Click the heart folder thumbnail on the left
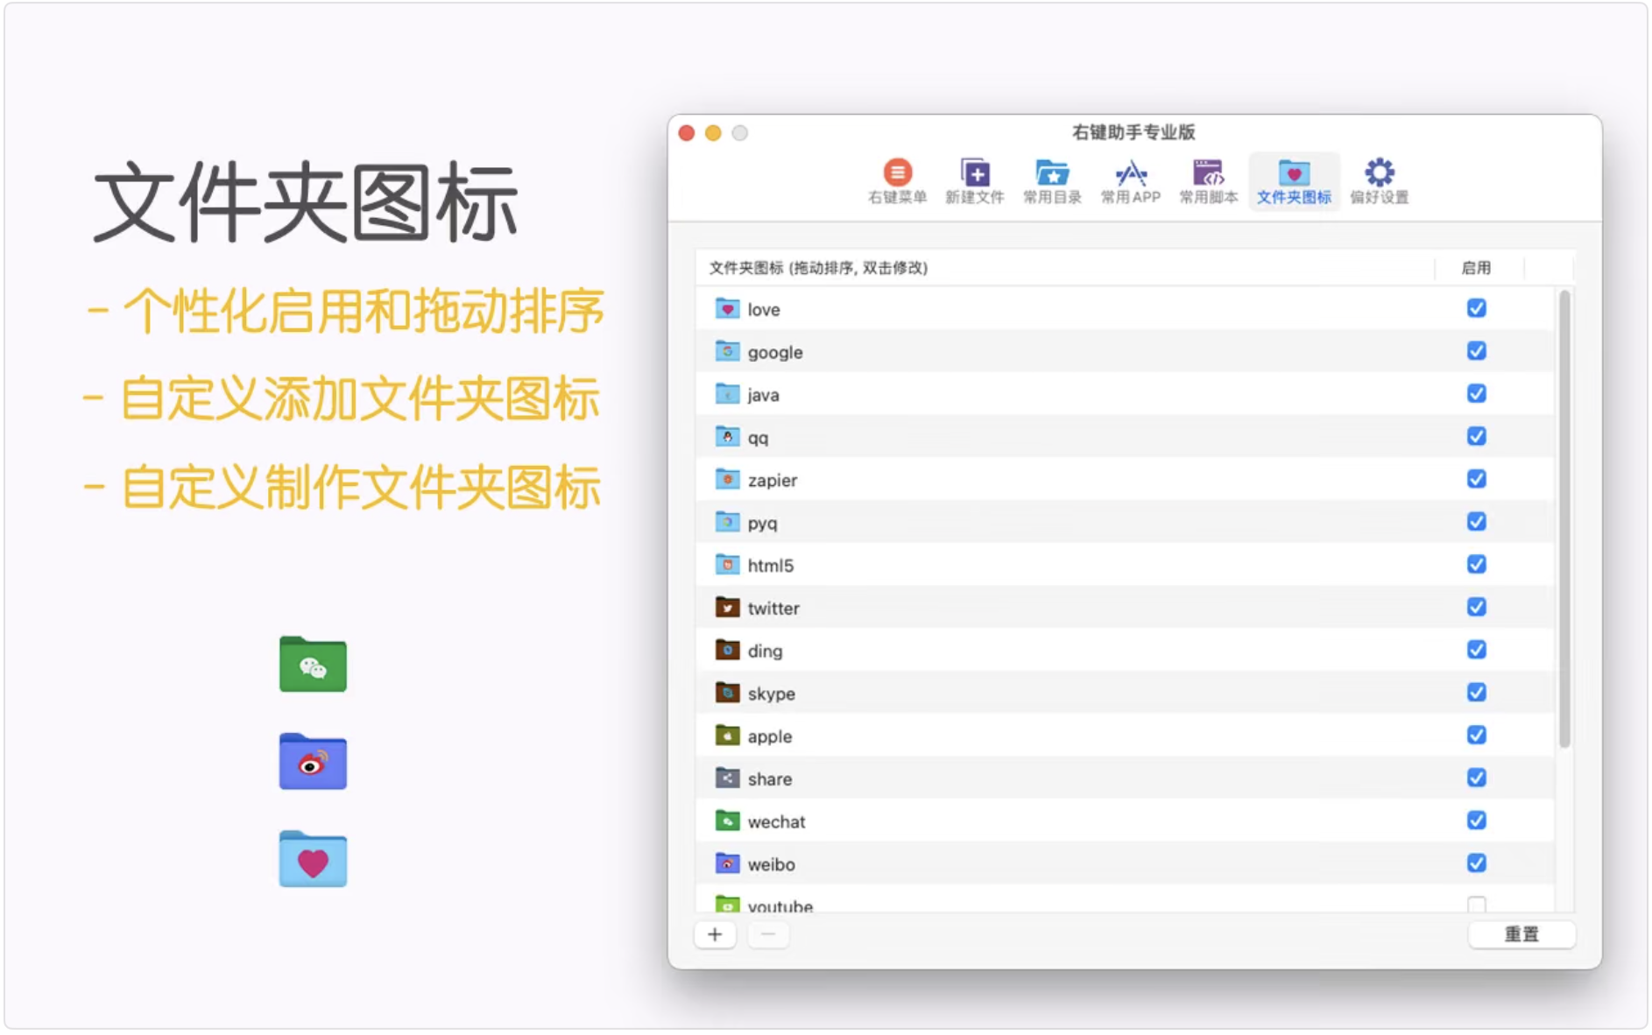1652x1035 pixels. pos(312,859)
